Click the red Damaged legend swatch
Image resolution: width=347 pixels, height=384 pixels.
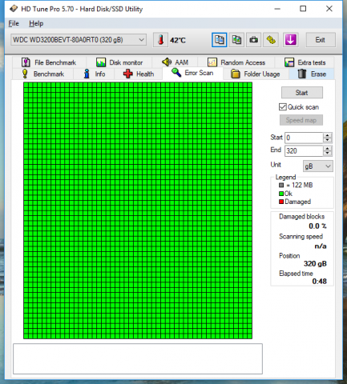[281, 202]
